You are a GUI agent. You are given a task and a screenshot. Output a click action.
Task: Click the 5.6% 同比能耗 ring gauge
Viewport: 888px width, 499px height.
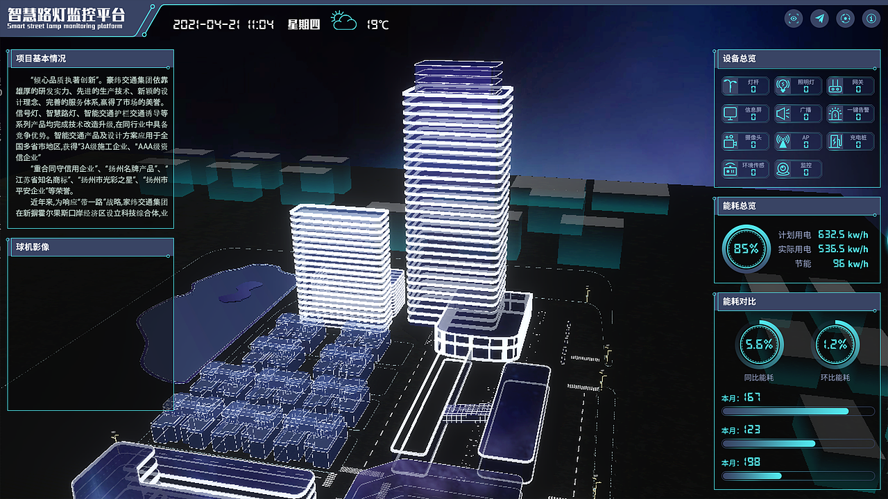coord(759,344)
